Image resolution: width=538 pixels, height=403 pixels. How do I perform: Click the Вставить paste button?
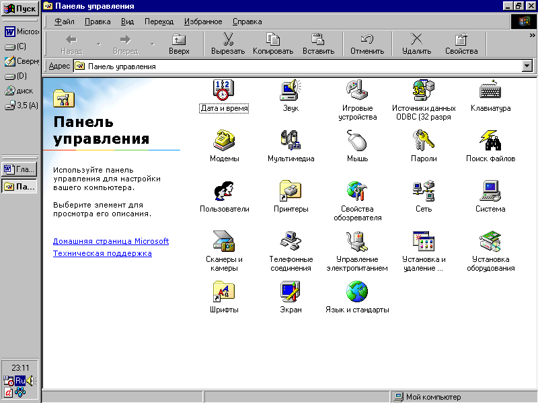click(318, 44)
